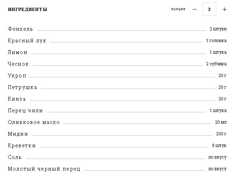Screen dimensions: 235x183
Task: Click the ПОРЦИИ label
Action: [178, 9]
